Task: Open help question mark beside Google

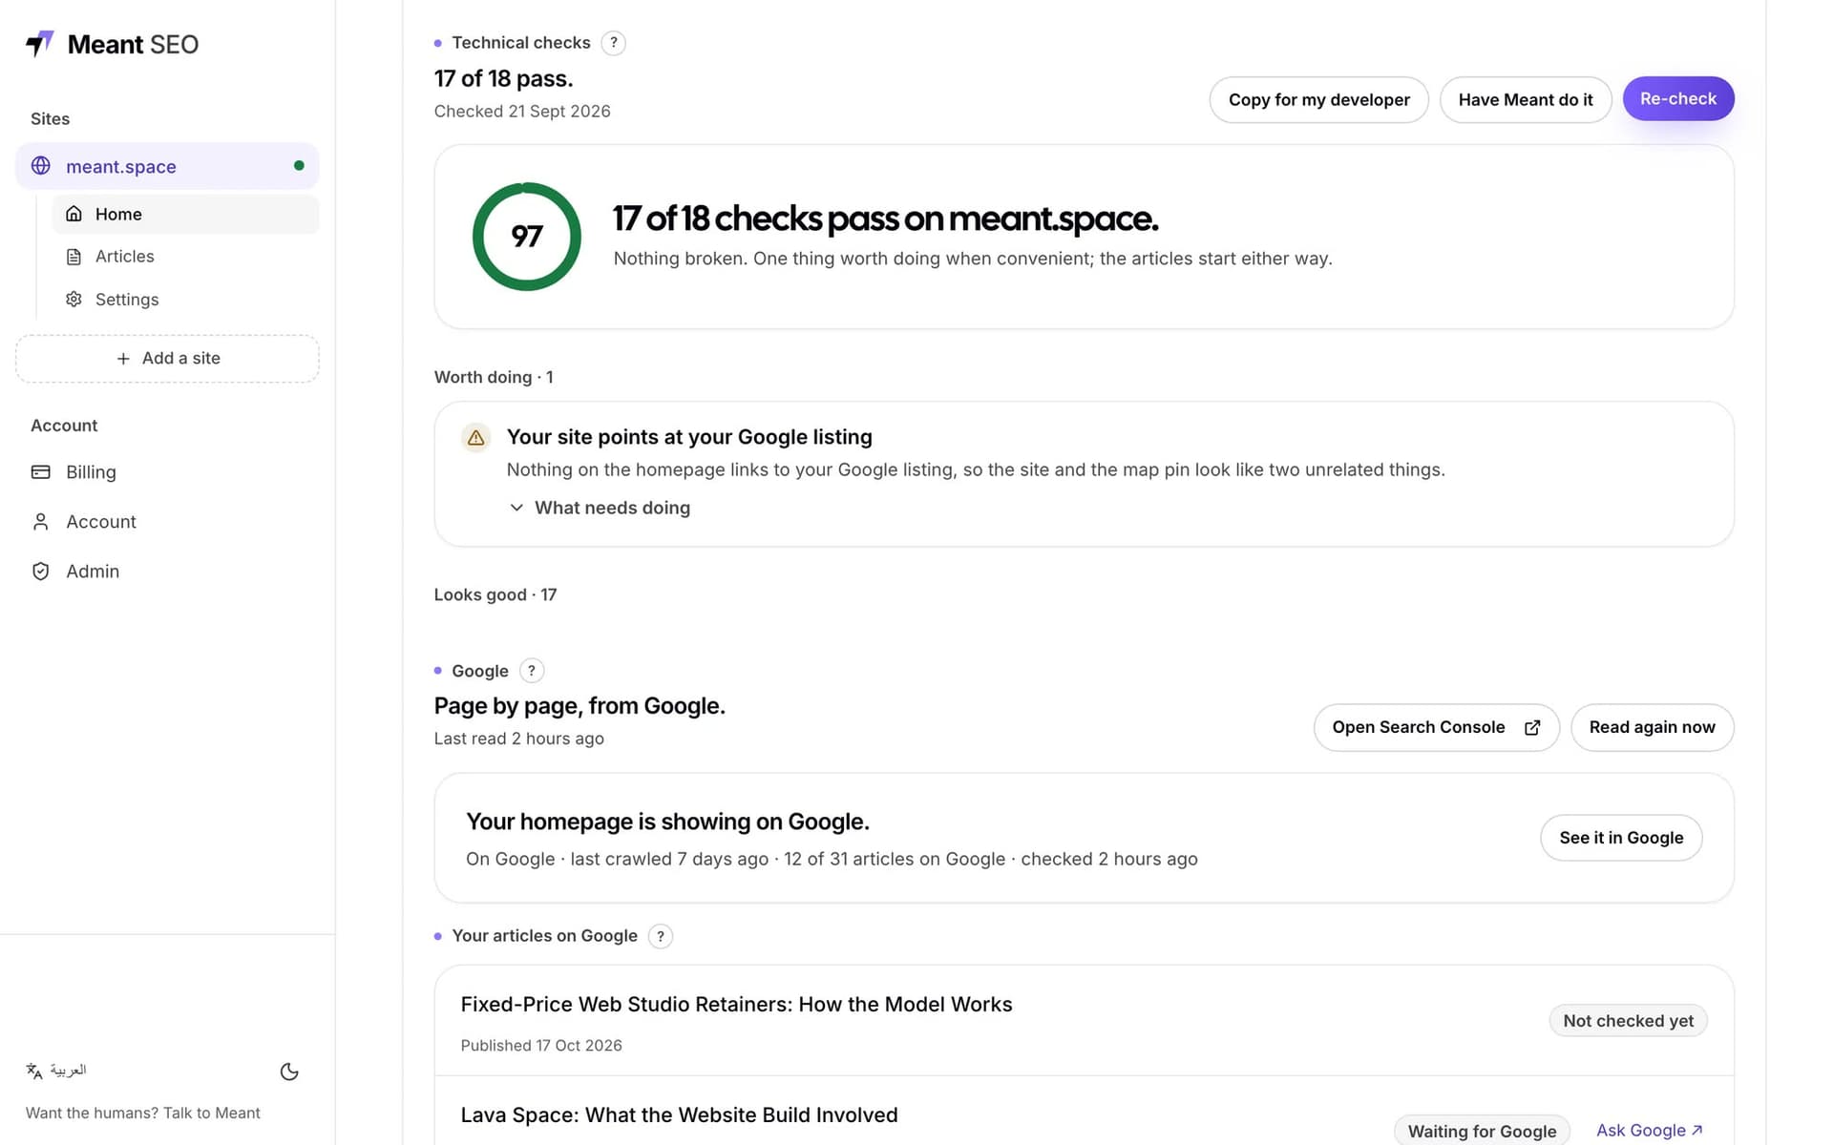Action: [532, 671]
